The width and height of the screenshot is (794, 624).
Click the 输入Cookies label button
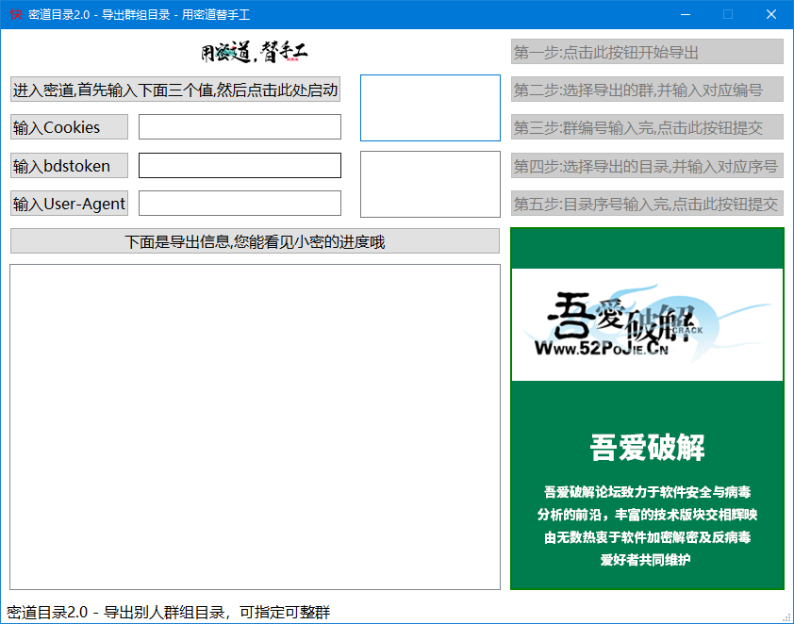pyautogui.click(x=70, y=127)
